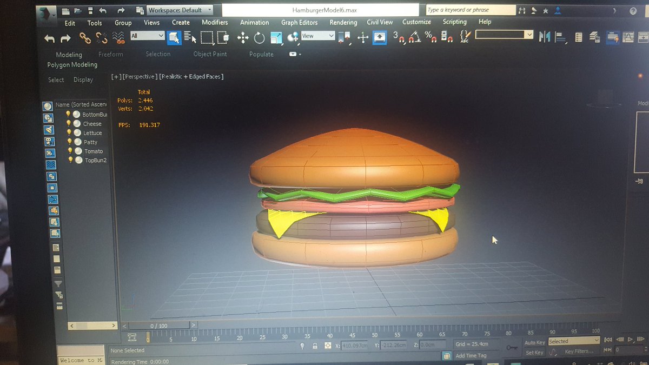This screenshot has width=649, height=365.
Task: Open the Rendering menu
Action: [343, 22]
